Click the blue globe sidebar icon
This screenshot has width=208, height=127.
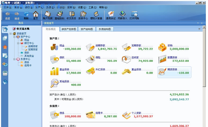5,82
